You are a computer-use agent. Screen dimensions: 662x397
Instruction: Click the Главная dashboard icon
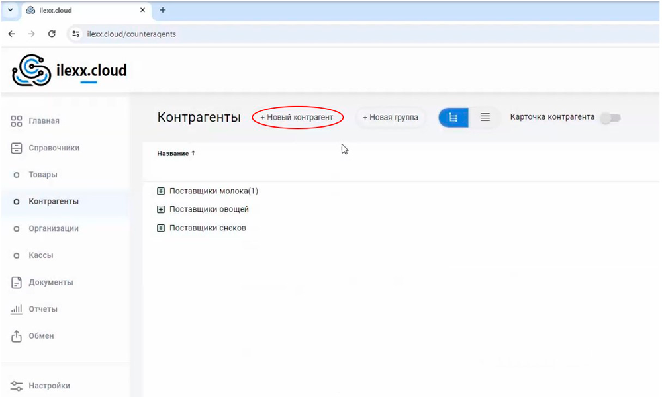click(17, 121)
